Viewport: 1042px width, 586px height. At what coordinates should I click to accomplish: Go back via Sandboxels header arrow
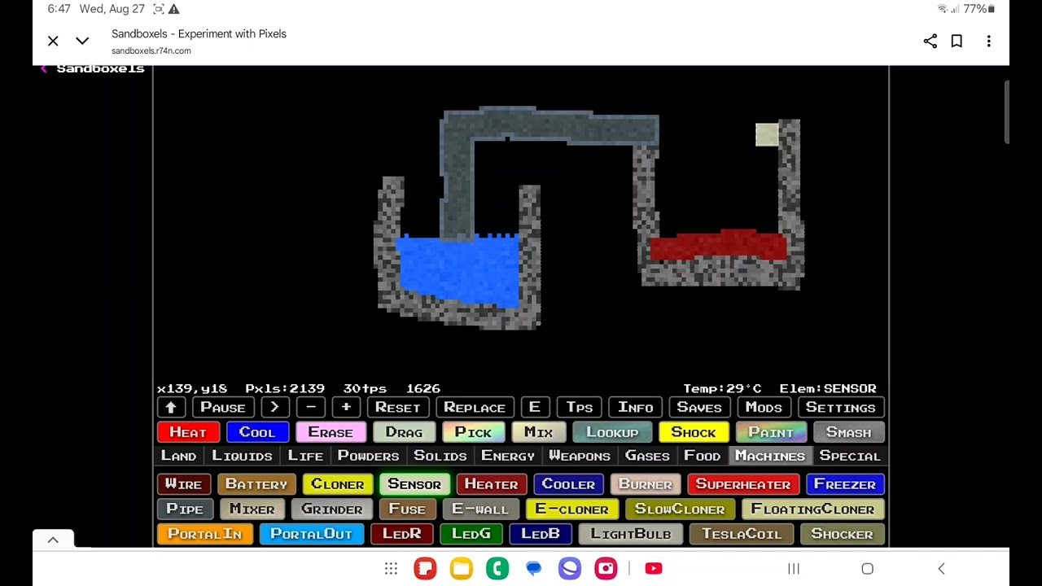click(44, 68)
